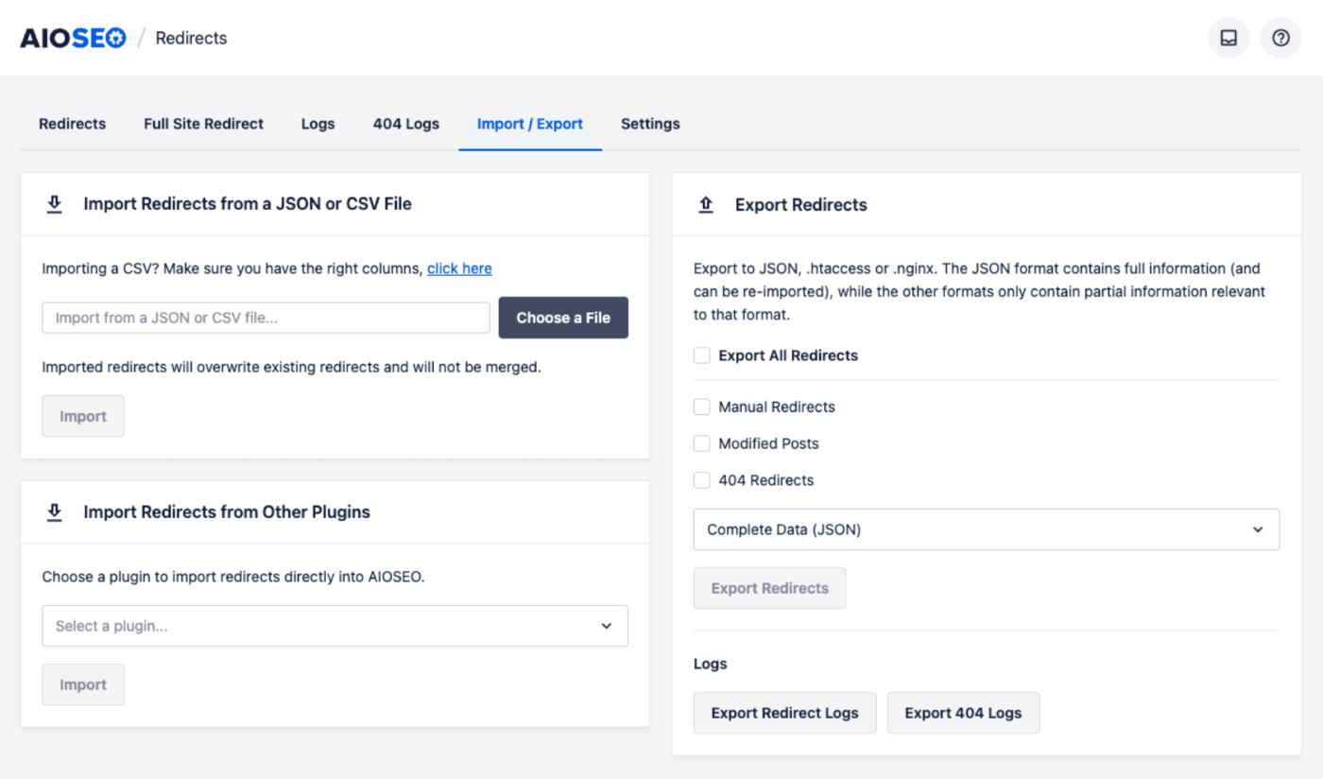Screen dimensions: 1323x779
Task: Click 'Import Redirects from Other Plugins' heading
Action: (x=227, y=512)
